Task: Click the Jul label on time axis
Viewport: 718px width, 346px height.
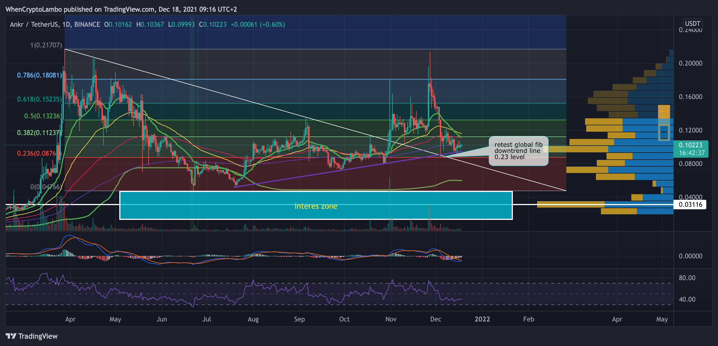Action: pos(207,319)
